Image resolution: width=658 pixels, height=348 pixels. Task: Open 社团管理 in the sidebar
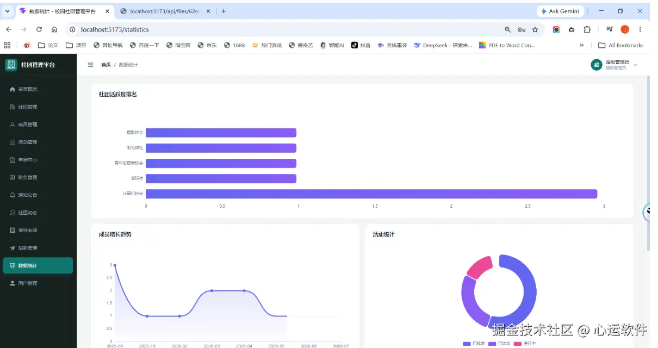38,107
